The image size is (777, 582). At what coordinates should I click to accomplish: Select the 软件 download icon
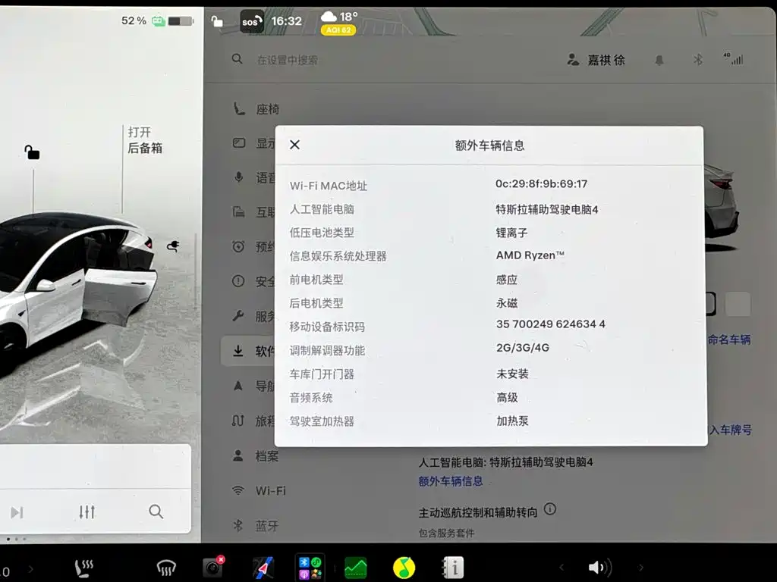tap(238, 351)
